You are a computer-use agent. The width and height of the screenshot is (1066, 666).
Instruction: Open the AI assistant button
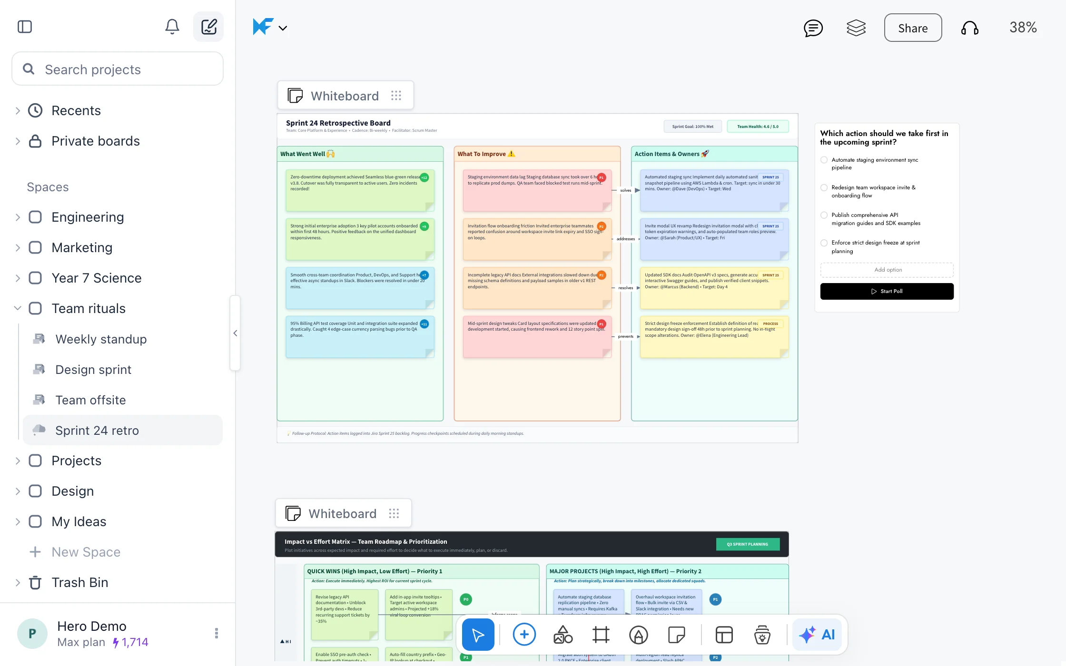[817, 635]
